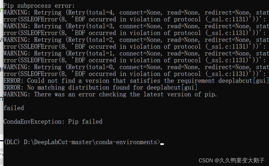269x166 pixels.
Task: Click the "Pip subprocess error:" heading line
Action: pos(39,6)
